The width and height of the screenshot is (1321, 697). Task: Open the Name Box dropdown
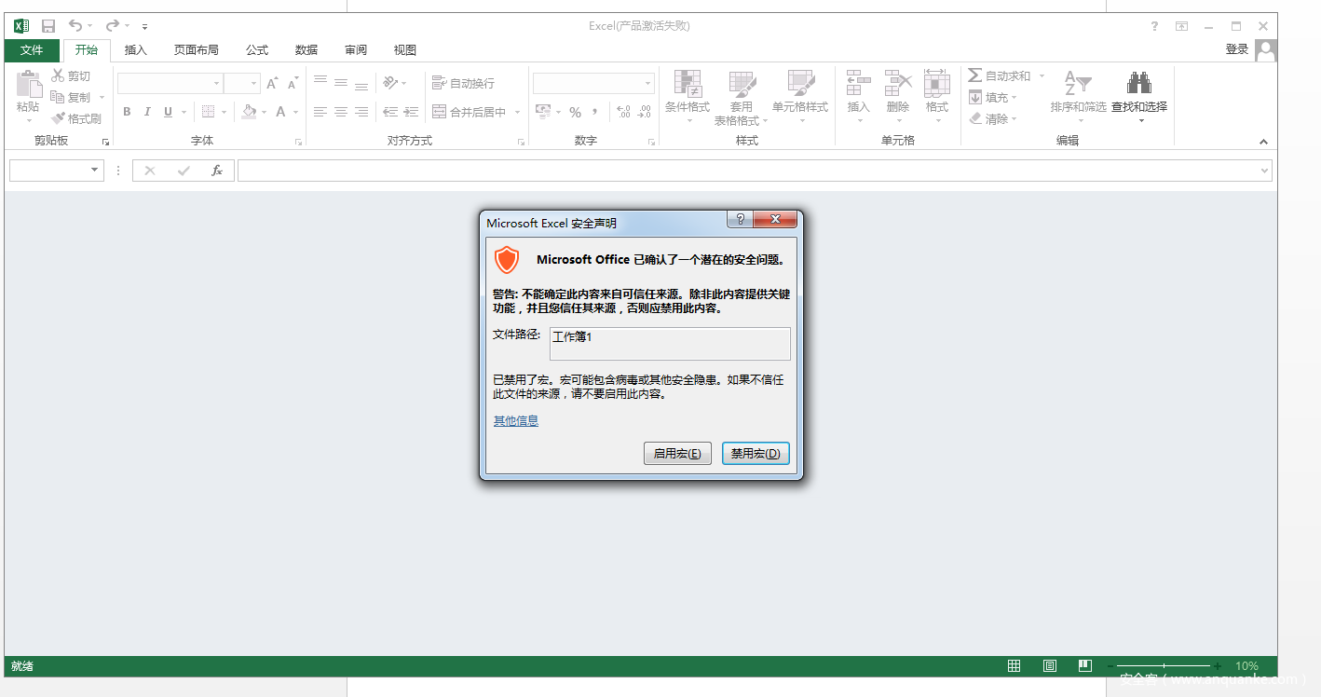[x=95, y=171]
